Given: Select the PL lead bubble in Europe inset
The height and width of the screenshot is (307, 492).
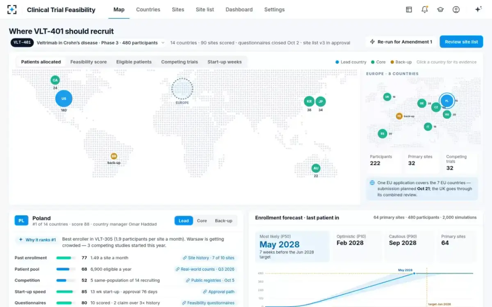Looking at the screenshot, I should (447, 101).
